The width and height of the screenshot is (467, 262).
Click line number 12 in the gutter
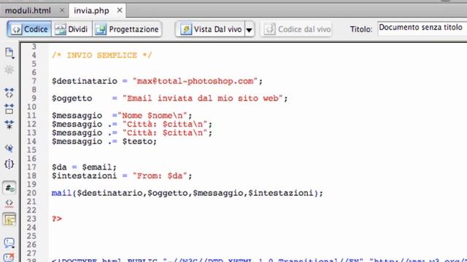31,124
